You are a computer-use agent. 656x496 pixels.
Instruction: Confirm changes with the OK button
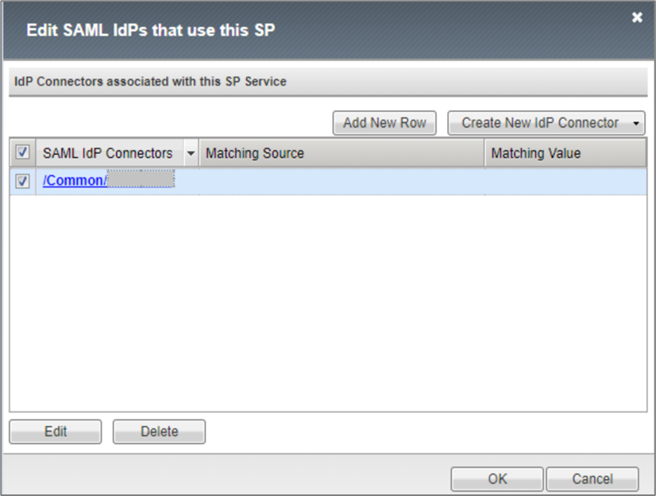click(x=497, y=479)
